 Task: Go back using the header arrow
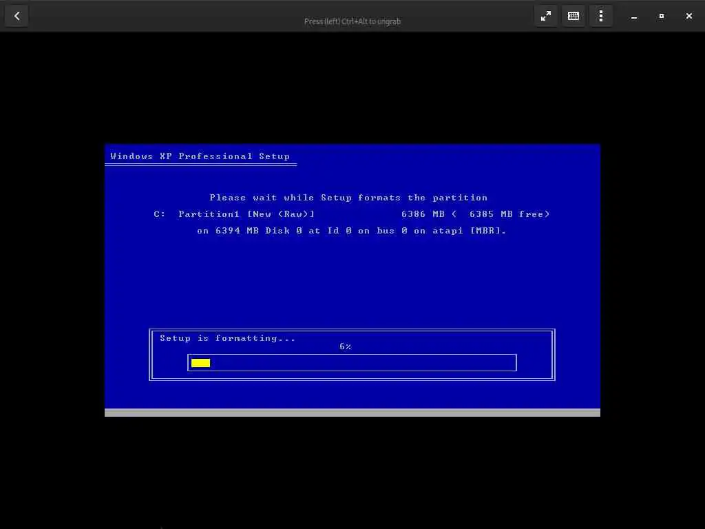(17, 17)
